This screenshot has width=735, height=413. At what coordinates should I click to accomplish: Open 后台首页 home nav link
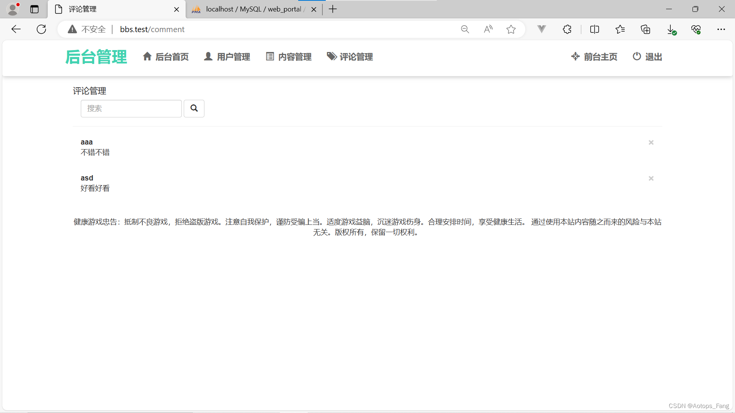(x=166, y=57)
